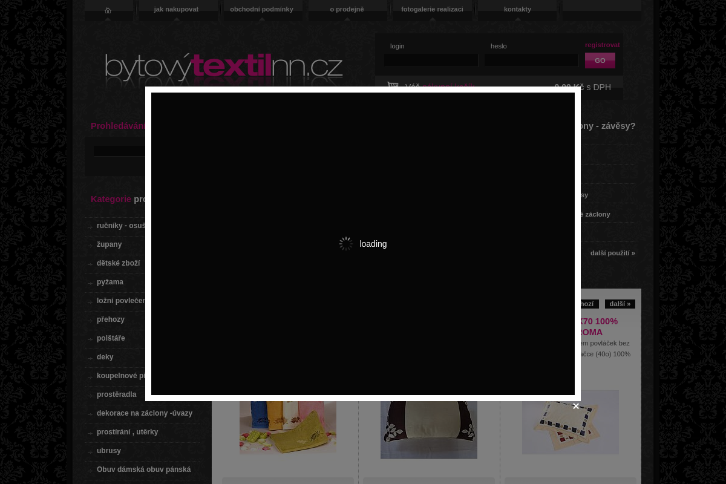The height and width of the screenshot is (484, 726).
Task: Open the 'jak nakupovat' menu item
Action: [x=176, y=9]
